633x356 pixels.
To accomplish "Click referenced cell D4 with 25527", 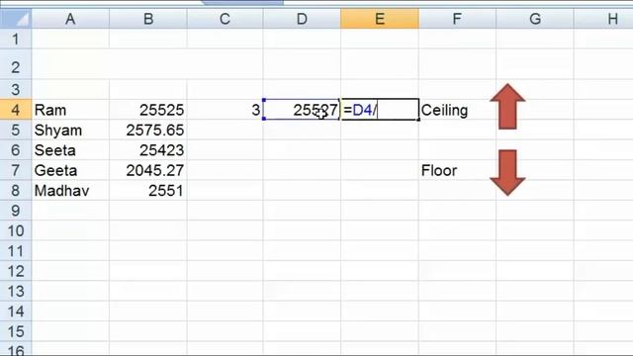I will tap(302, 110).
